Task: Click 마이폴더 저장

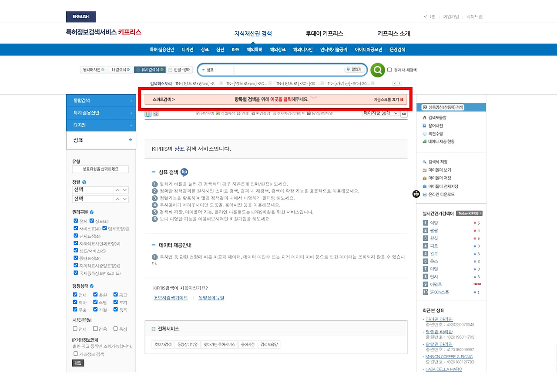Action: point(437,178)
